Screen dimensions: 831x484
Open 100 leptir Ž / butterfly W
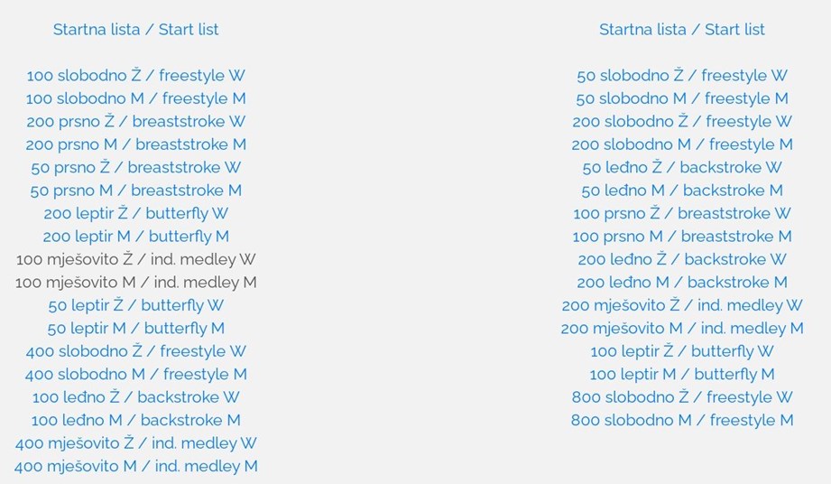[x=682, y=351]
